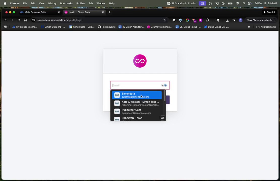Click the address bar URL
The image size is (280, 181).
pyautogui.click(x=60, y=20)
